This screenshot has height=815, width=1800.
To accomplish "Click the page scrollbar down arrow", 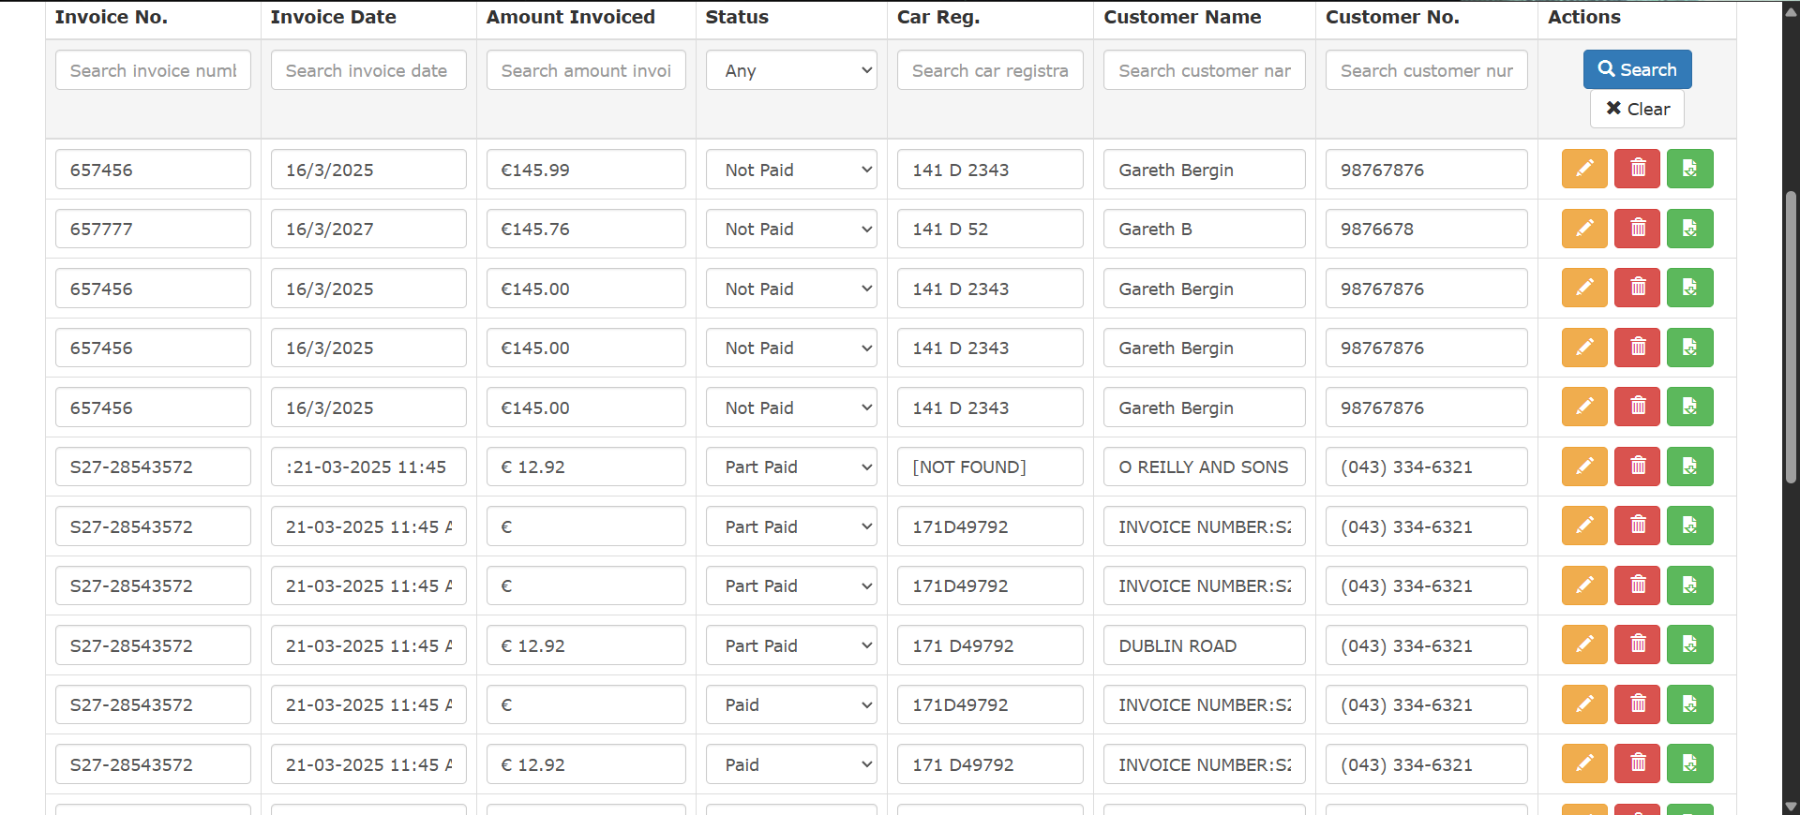I will tap(1791, 806).
